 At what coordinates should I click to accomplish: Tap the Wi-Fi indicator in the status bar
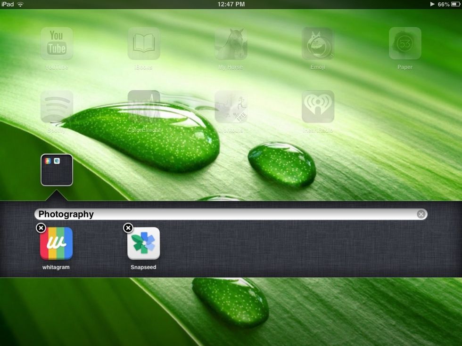pos(19,4)
